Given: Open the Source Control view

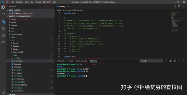Looking at the screenshot, I should (x=3, y=21).
